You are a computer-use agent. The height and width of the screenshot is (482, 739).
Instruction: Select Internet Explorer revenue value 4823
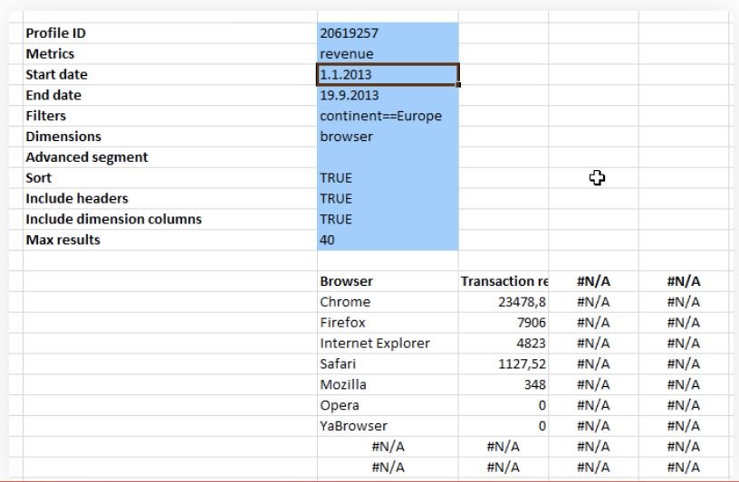pos(504,344)
